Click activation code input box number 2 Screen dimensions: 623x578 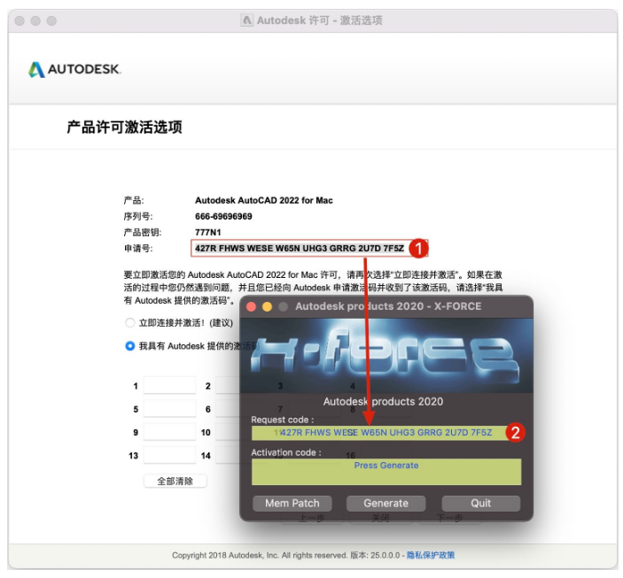(x=228, y=385)
